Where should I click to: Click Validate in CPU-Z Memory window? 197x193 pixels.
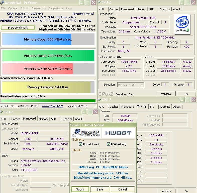point(166,191)
